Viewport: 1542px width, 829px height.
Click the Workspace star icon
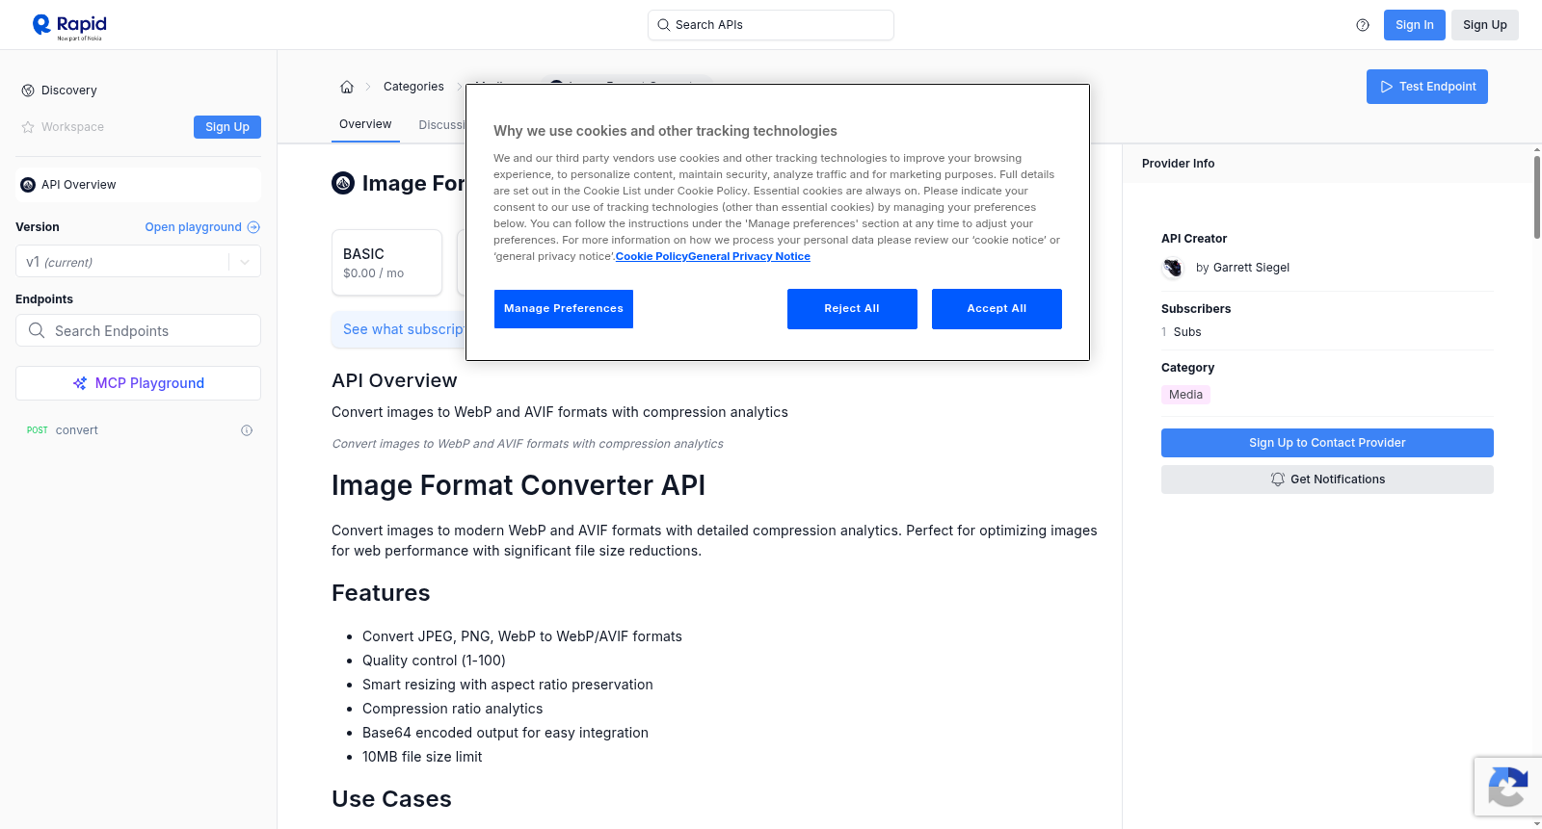click(28, 127)
